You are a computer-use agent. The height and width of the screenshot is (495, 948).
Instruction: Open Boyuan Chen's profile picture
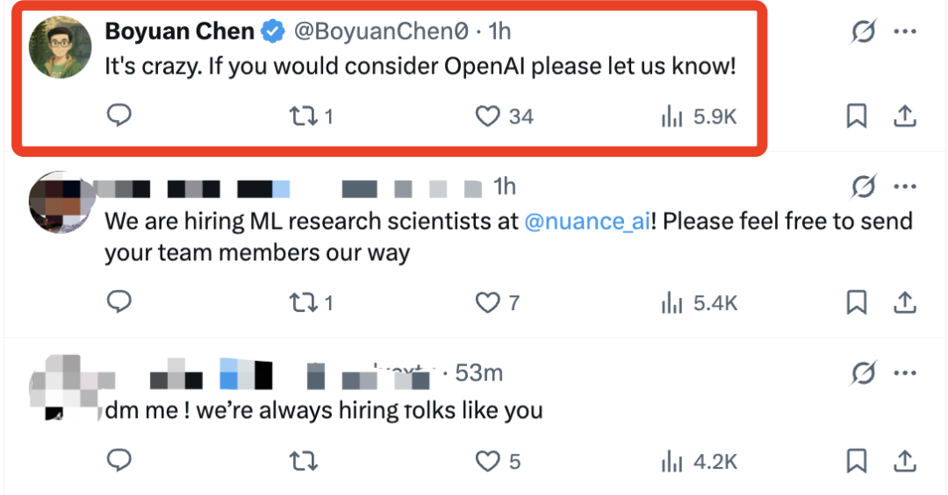pyautogui.click(x=60, y=47)
